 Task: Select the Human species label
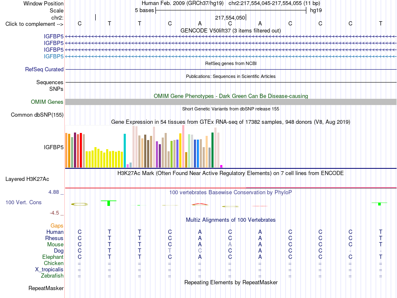coord(55,232)
